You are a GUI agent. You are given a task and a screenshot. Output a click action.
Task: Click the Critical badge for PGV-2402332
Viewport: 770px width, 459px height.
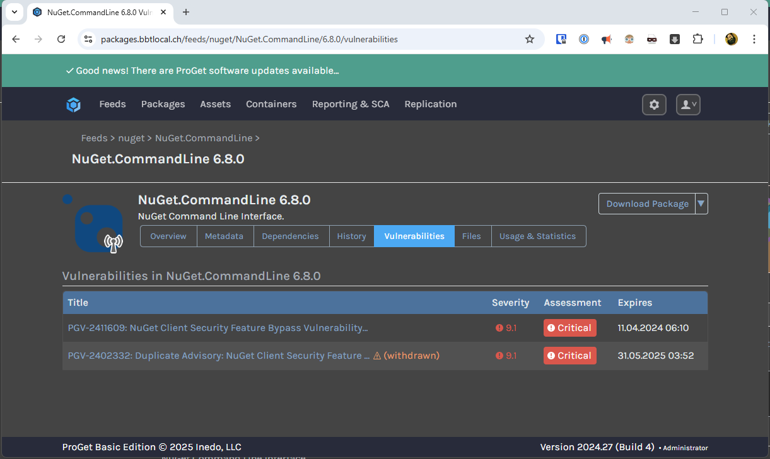tap(570, 356)
